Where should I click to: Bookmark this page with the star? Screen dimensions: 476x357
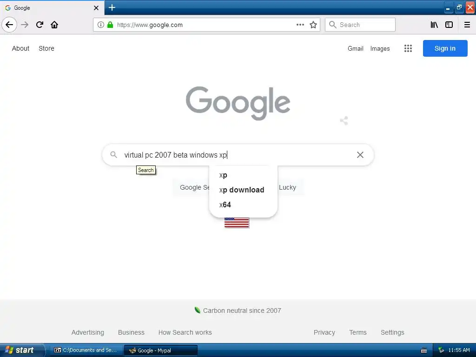point(313,25)
